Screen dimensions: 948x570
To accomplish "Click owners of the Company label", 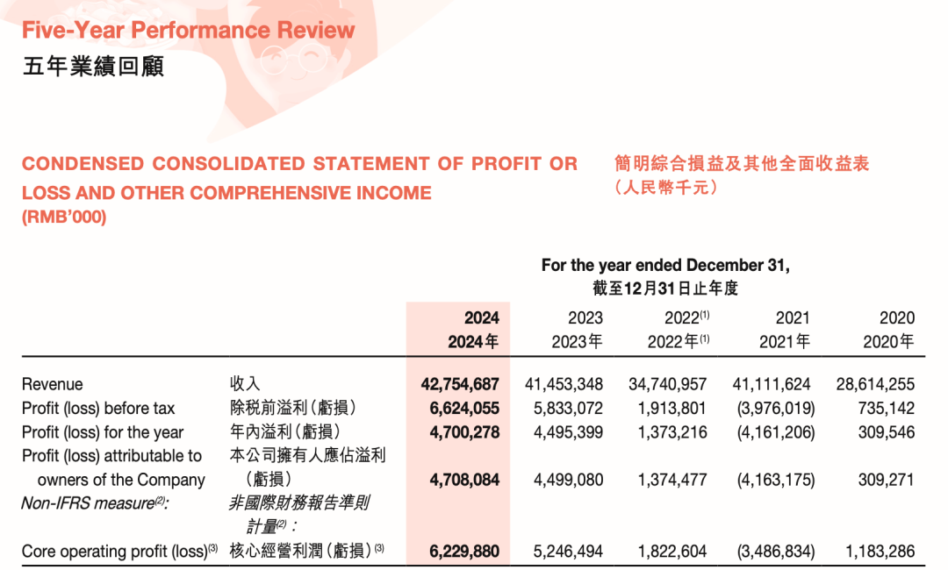I will click(x=121, y=480).
